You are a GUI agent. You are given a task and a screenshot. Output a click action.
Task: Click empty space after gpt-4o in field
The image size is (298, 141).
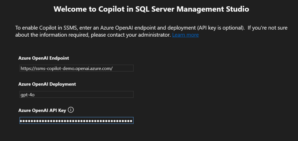coord(87,94)
